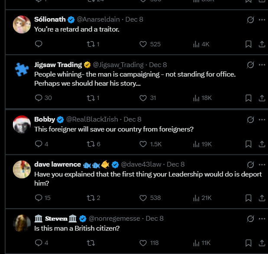Open Bobby's profile name link
This screenshot has width=268, height=254.
pos(45,119)
